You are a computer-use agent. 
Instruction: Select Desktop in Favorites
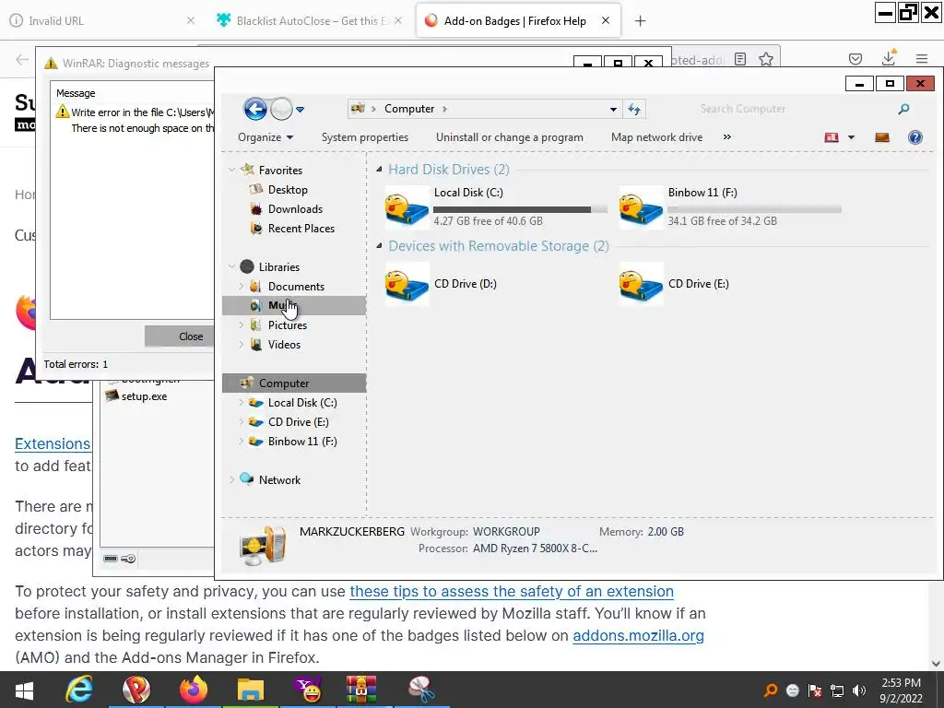(288, 190)
